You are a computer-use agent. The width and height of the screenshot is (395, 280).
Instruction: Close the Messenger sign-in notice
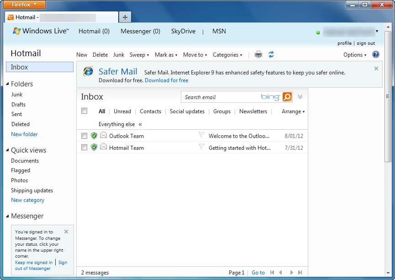[66, 232]
